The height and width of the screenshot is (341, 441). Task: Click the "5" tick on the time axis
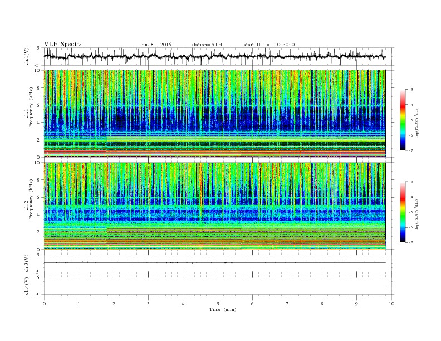point(218,304)
